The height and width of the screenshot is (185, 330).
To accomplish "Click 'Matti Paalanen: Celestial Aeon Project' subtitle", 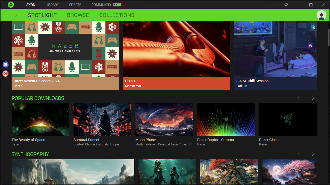I will [164, 144].
